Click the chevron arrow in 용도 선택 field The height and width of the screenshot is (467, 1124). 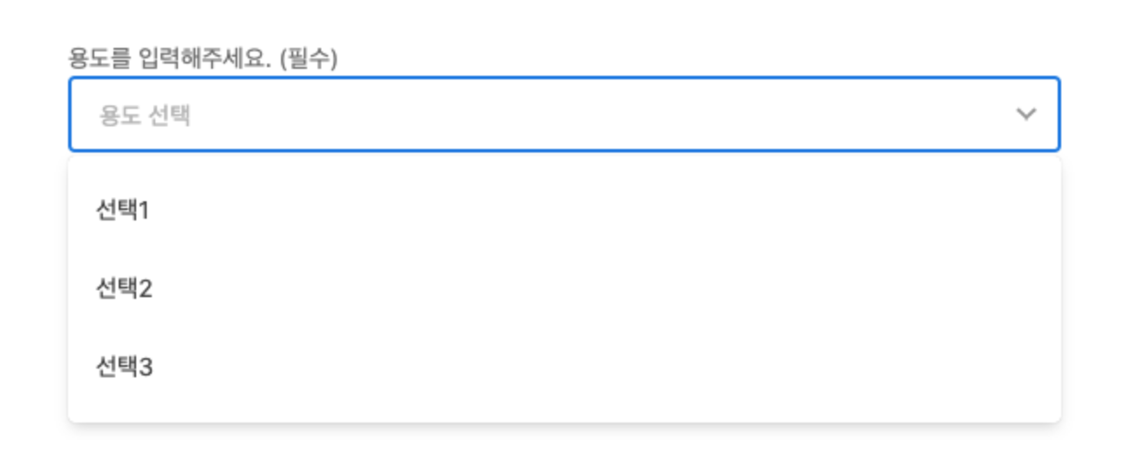pyautogui.click(x=1026, y=114)
